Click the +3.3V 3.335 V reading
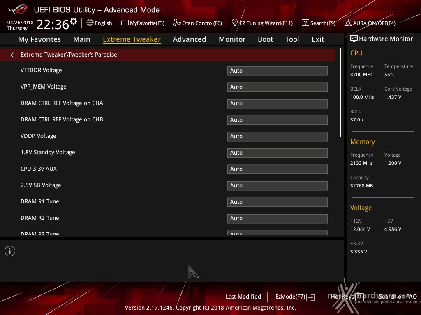 359,252
